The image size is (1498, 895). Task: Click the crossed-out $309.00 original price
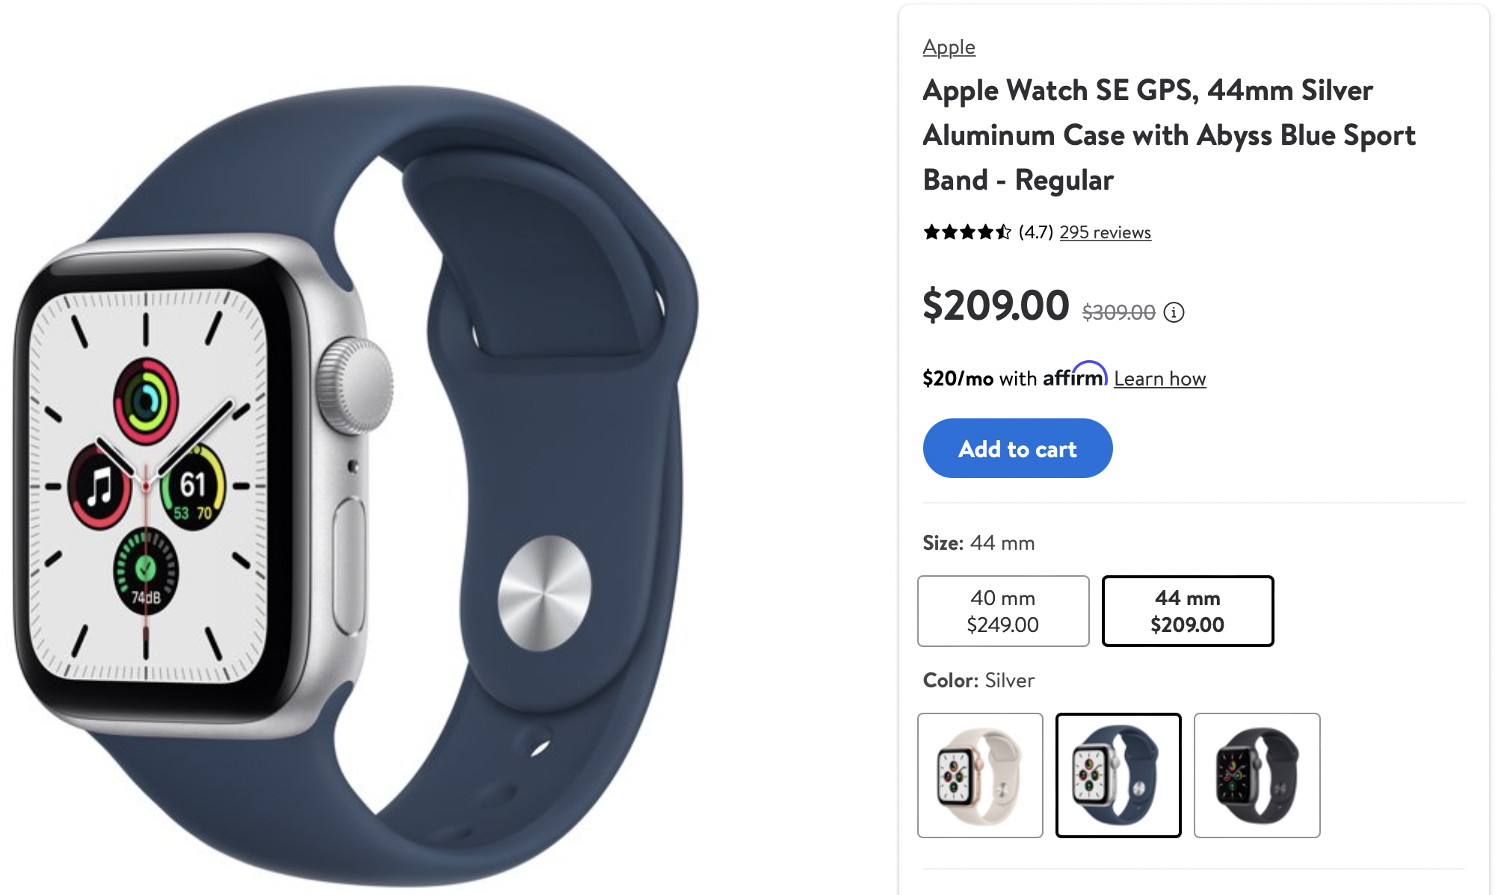[1118, 312]
